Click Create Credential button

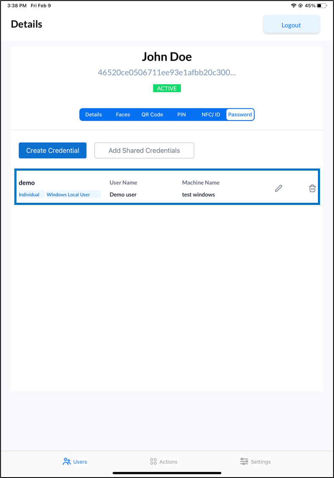click(53, 150)
